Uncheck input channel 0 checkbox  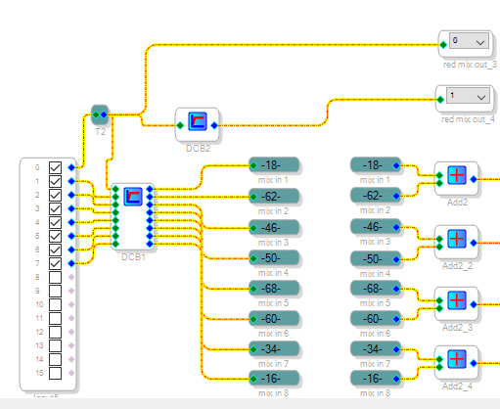coord(55,167)
